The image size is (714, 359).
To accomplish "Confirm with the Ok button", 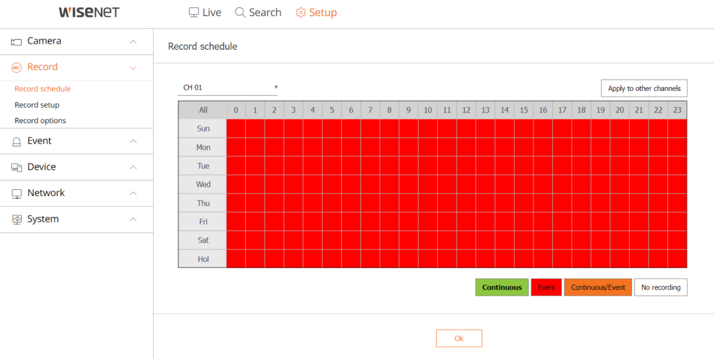I will tap(459, 339).
